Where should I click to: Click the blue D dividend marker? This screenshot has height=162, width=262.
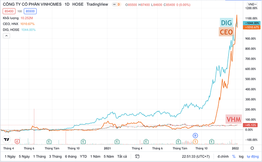(195, 136)
